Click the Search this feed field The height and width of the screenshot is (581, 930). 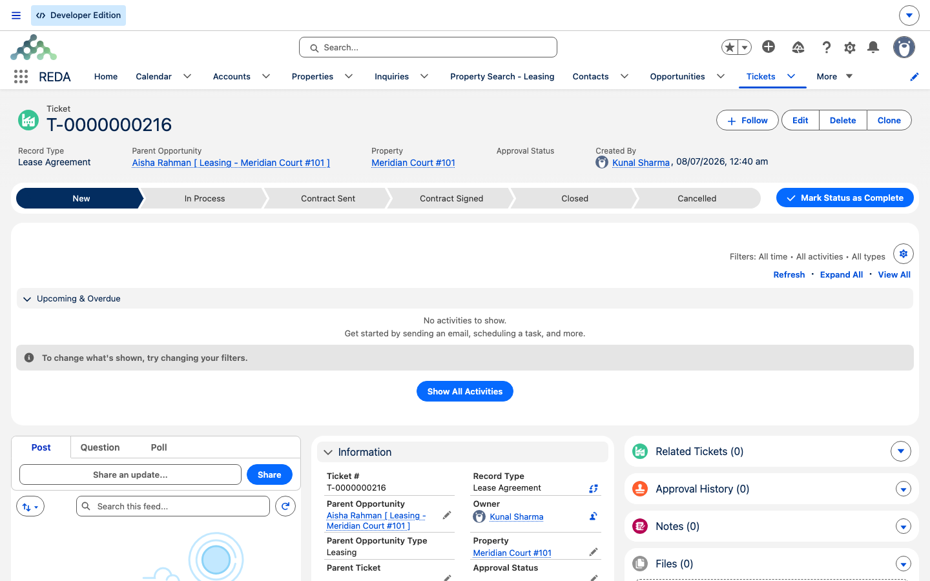click(173, 506)
